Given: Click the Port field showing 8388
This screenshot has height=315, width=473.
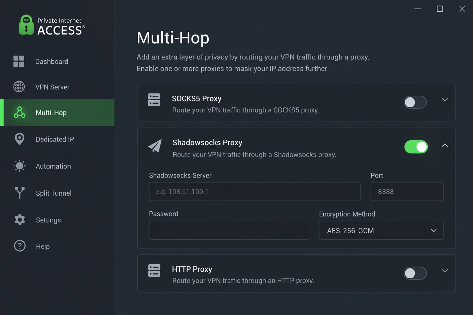Looking at the screenshot, I should click(x=407, y=191).
